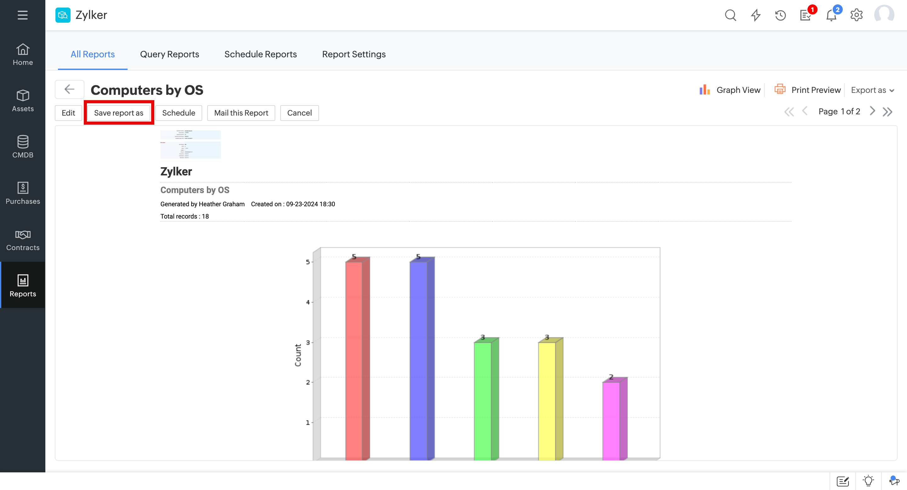Open the settings gear icon
This screenshot has width=907, height=490.
click(x=856, y=15)
